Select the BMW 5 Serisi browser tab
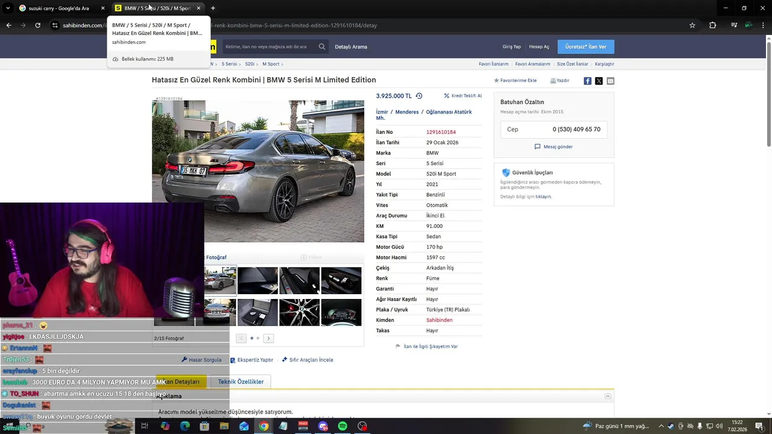Viewport: 772px width, 434px height. [x=157, y=8]
